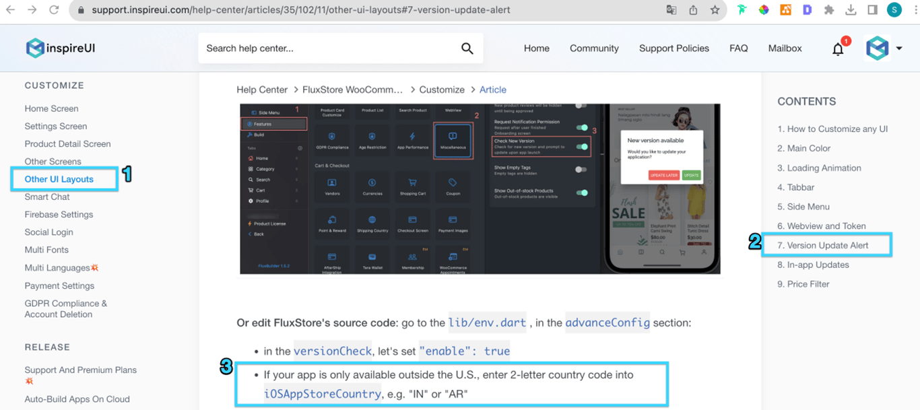Click the inspireUI logo
This screenshot has height=410, width=920.
(x=60, y=48)
